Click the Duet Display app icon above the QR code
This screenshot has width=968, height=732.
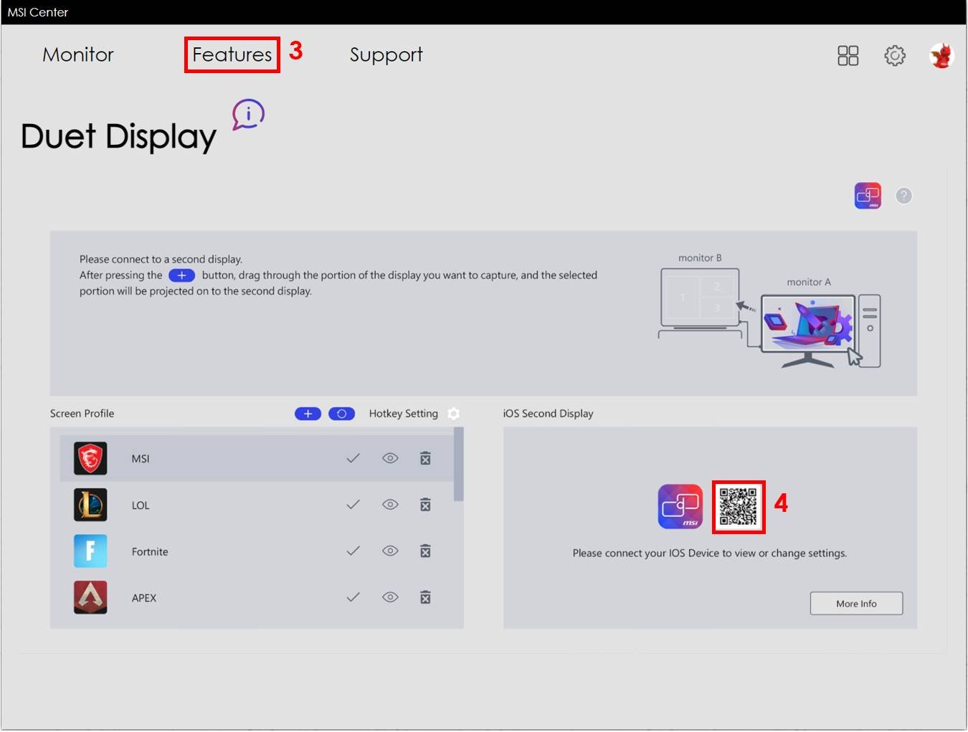tap(680, 506)
